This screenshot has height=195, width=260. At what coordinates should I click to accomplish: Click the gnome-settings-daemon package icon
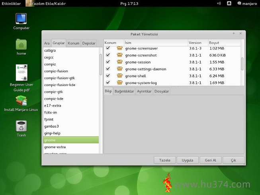(119, 69)
